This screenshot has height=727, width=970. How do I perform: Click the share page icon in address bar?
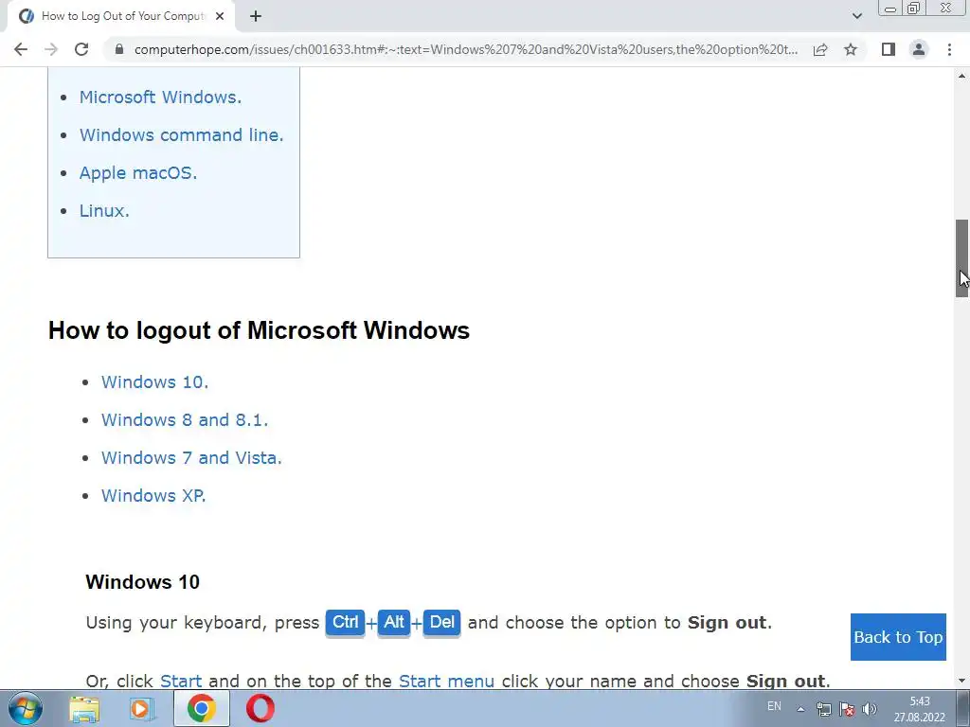pos(820,49)
